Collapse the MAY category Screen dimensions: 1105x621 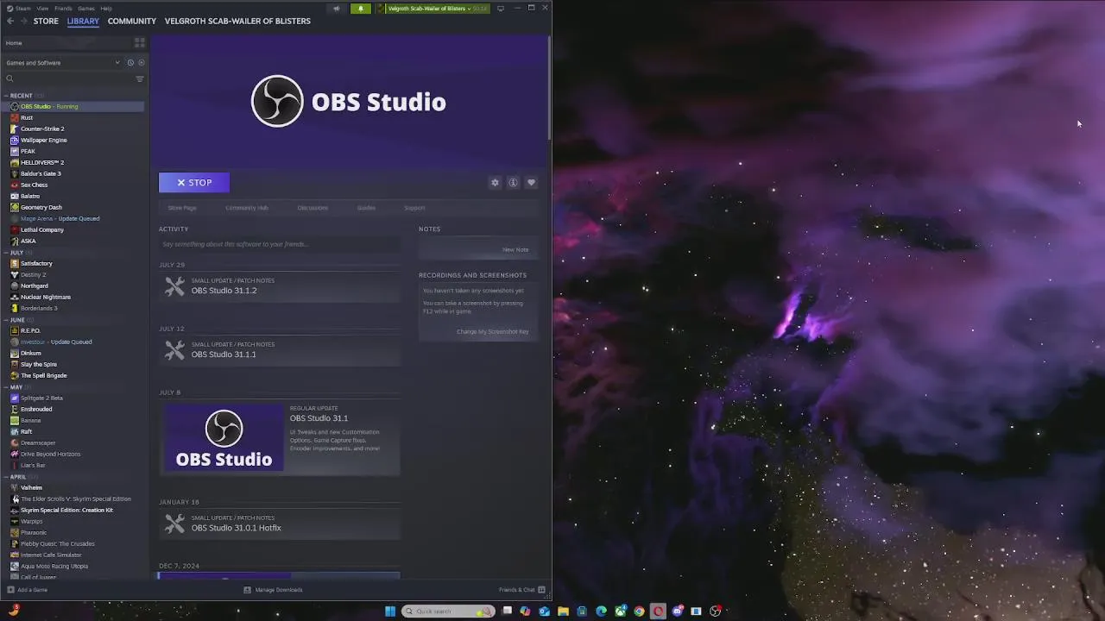(6, 387)
